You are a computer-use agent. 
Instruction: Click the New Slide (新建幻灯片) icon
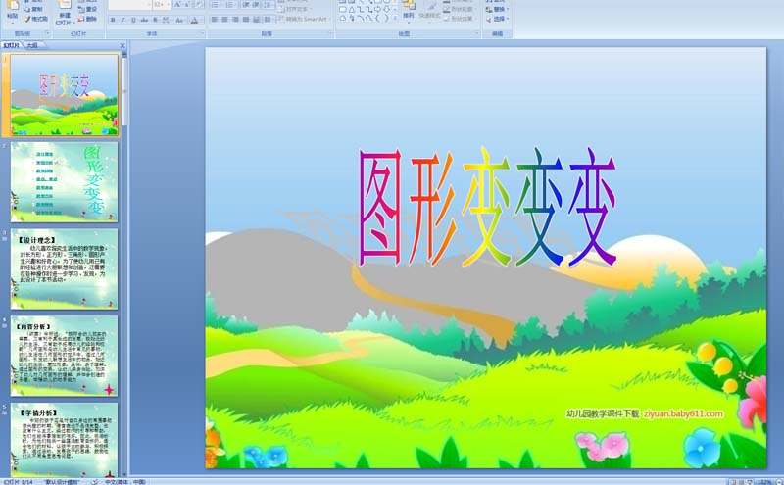click(x=65, y=5)
